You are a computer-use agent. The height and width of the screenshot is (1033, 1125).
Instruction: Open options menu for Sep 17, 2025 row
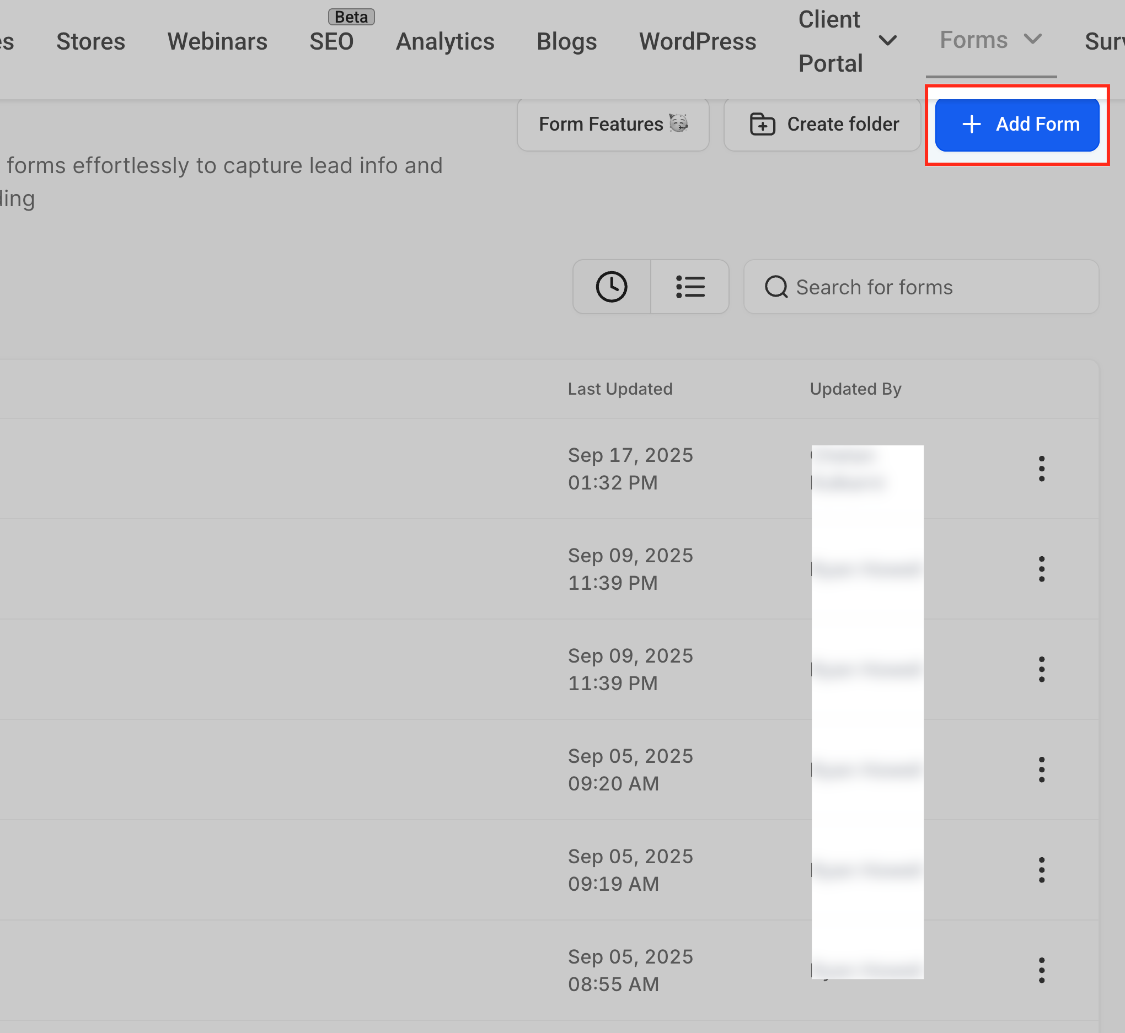click(x=1041, y=469)
